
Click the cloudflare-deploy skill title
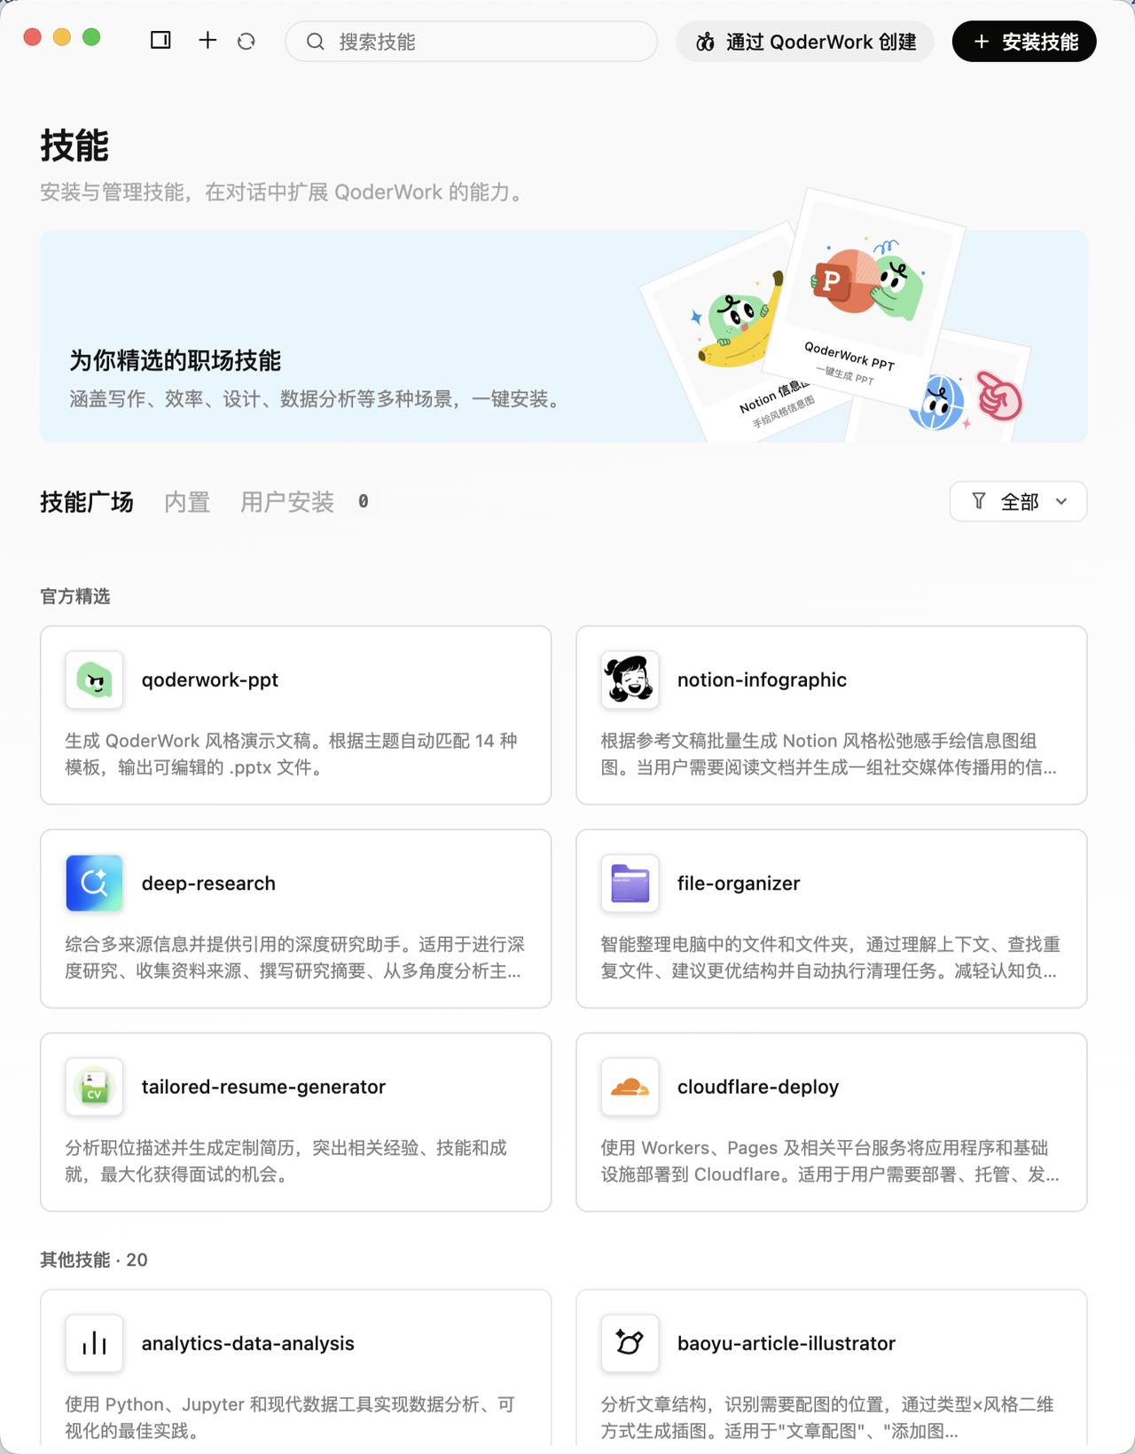pyautogui.click(x=758, y=1087)
